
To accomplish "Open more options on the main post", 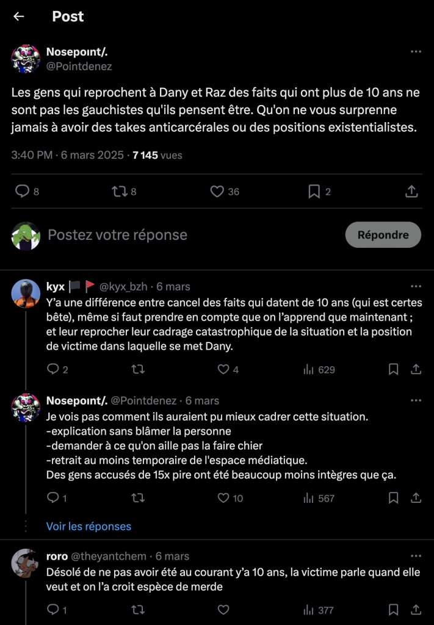I will [416, 52].
